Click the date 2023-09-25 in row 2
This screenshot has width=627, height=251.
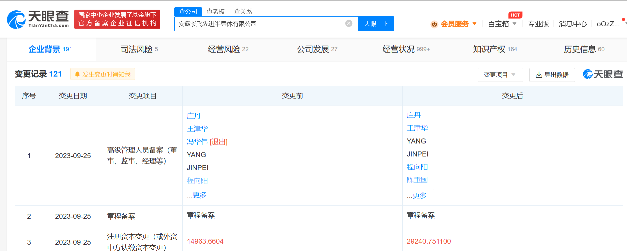click(x=73, y=216)
